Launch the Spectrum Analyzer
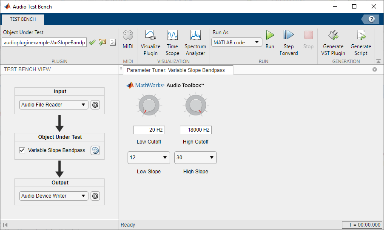The image size is (384, 230). tap(195, 43)
